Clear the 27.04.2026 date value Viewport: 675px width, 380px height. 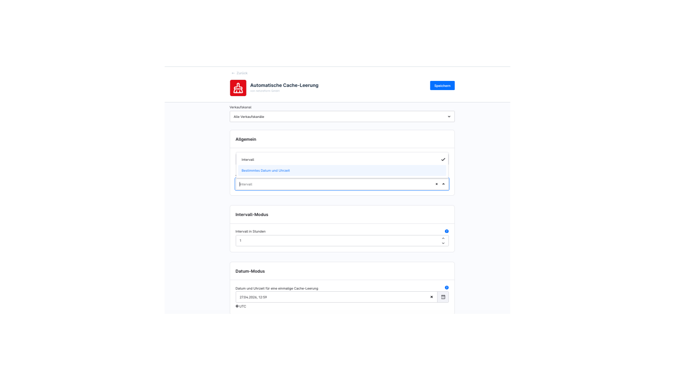pos(432,297)
